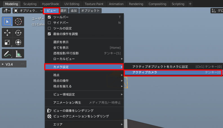Select the Move tool
Image resolution: width=223 pixels, height=128 pixels.
(x=7, y=33)
